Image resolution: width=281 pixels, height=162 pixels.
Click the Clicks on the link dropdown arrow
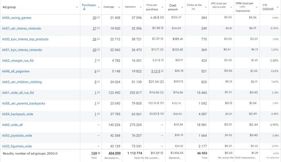(206, 7)
